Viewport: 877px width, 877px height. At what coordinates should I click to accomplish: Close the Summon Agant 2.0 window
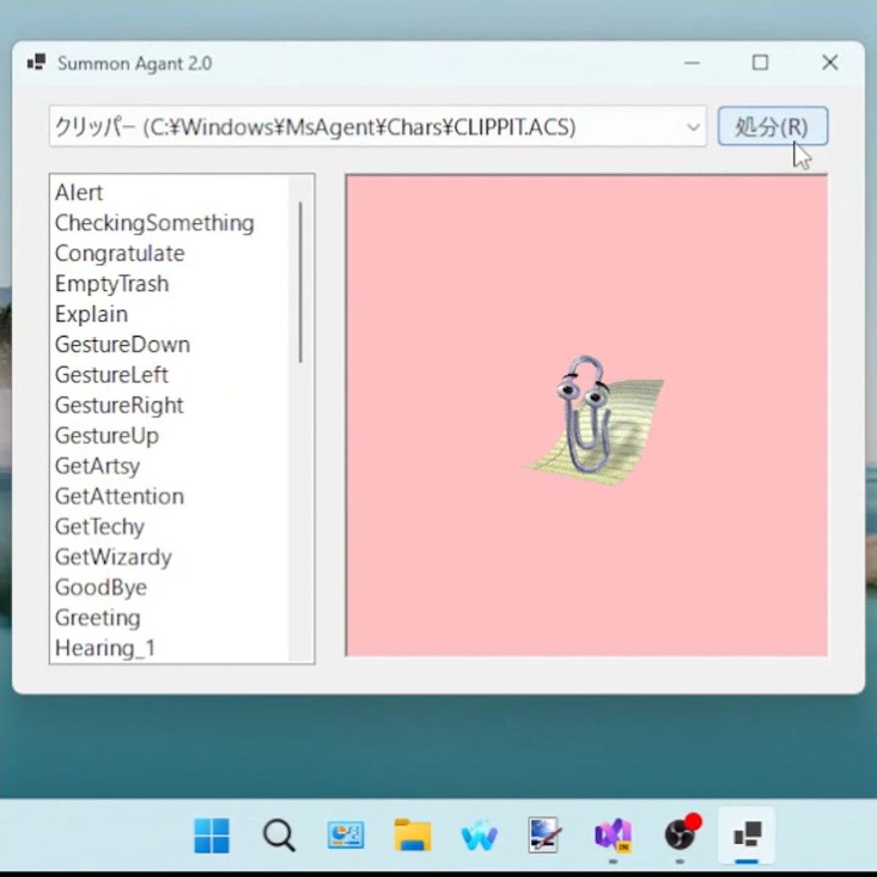829,63
